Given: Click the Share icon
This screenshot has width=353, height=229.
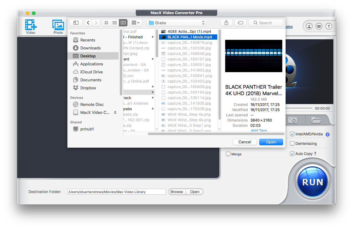Looking at the screenshot, I should point(226,23).
